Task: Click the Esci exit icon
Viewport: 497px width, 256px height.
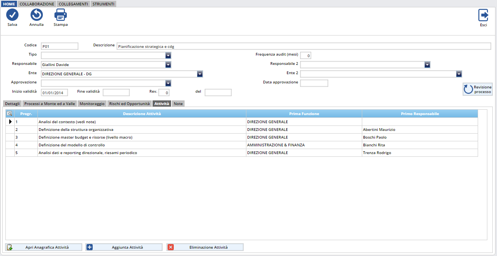Action: coord(483,15)
